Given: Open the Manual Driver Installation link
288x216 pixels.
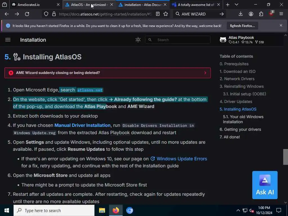Looking at the screenshot, I should click(82, 125).
